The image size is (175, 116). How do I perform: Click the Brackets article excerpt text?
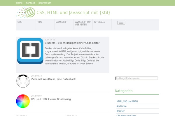75,56
